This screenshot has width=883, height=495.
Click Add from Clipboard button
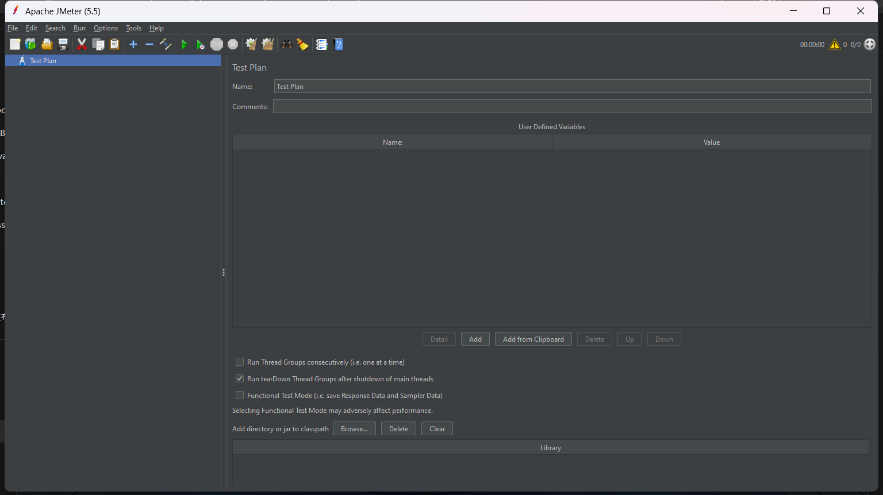pyautogui.click(x=533, y=339)
